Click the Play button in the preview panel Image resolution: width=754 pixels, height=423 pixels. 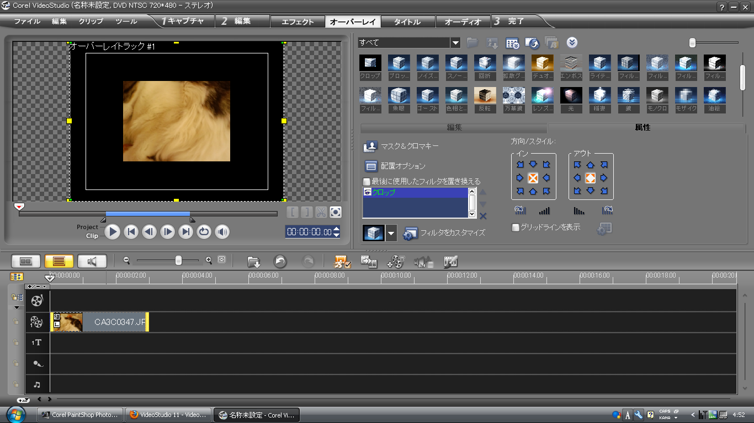coord(113,232)
